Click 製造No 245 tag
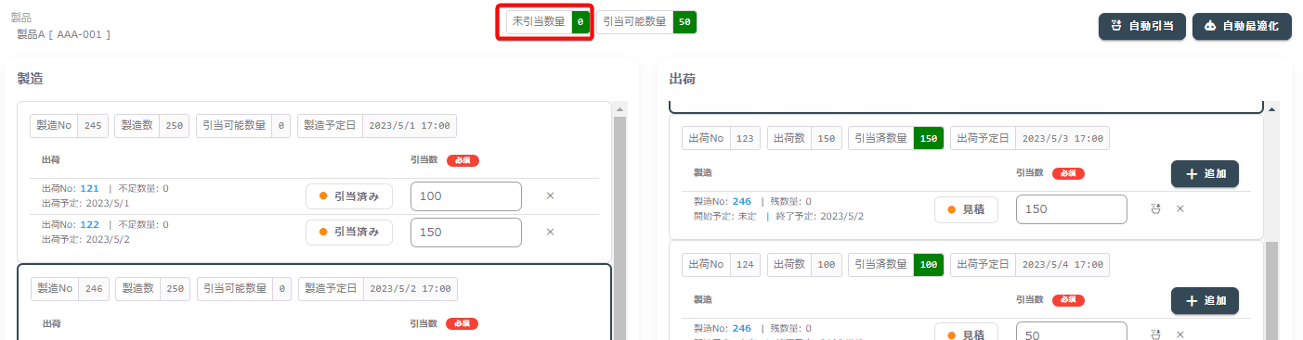The width and height of the screenshot is (1303, 340). pyautogui.click(x=70, y=126)
